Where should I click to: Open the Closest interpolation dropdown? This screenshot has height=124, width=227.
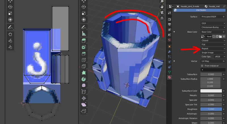tap(213, 41)
